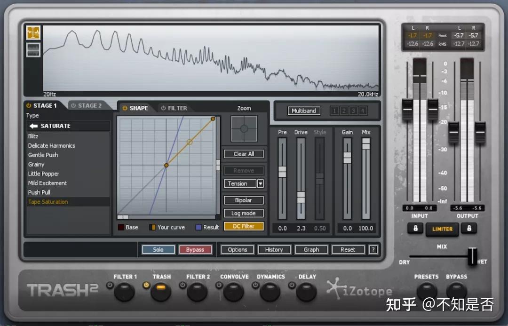Toggle Stage 1 power icon
The image size is (508, 326).
(x=29, y=106)
